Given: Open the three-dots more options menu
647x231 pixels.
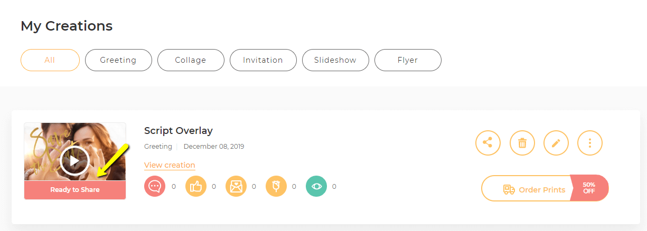Looking at the screenshot, I should pyautogui.click(x=590, y=143).
